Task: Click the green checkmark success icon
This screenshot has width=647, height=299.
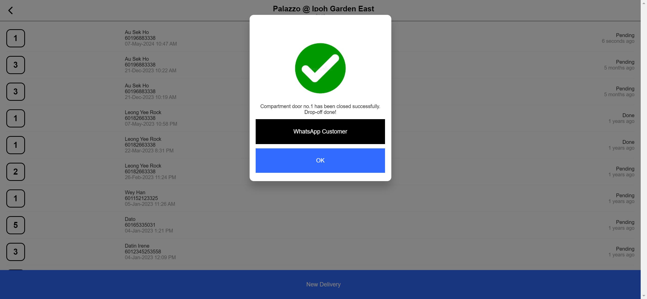Action: pos(320,68)
